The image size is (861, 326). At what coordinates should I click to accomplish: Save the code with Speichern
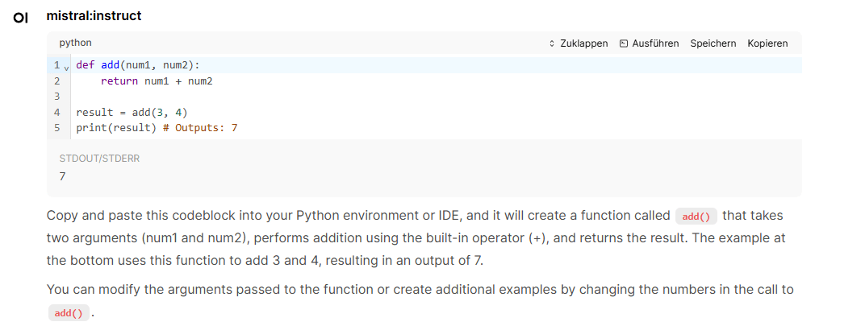coord(713,43)
